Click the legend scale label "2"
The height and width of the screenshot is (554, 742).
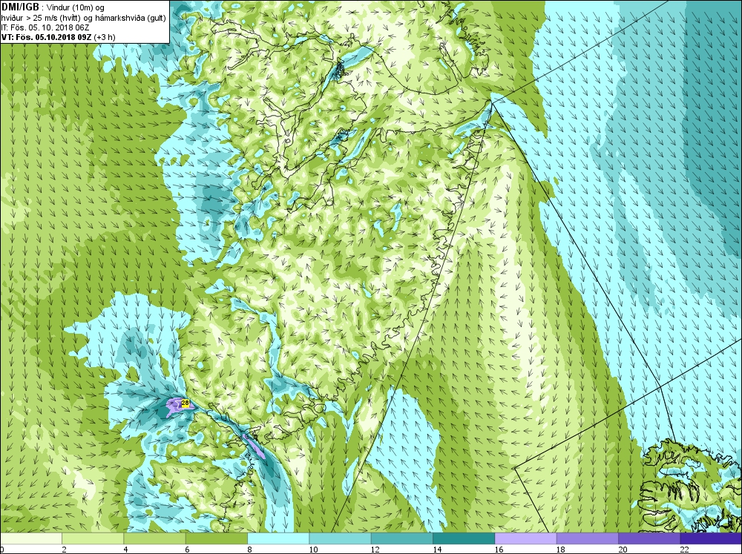coord(64,550)
